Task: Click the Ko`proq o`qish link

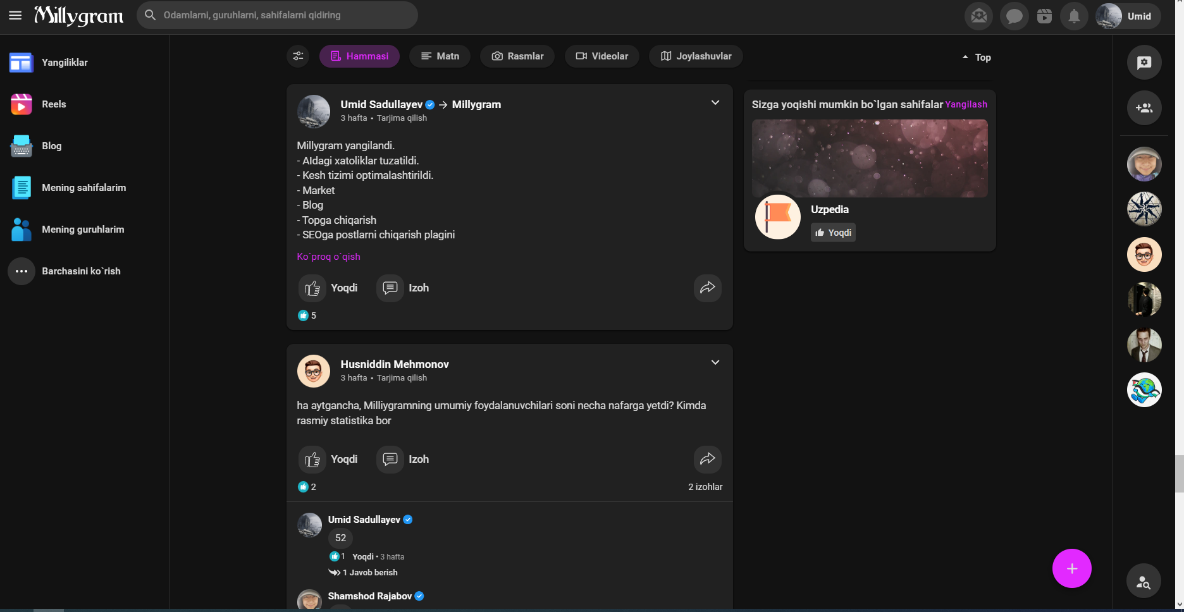Action: click(328, 257)
